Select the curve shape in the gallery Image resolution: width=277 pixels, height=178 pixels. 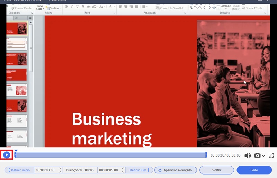click(200, 8)
